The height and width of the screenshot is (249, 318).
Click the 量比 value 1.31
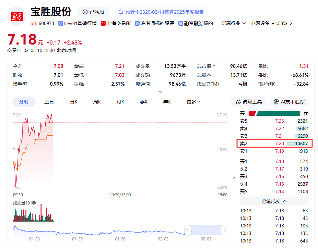[x=304, y=66]
